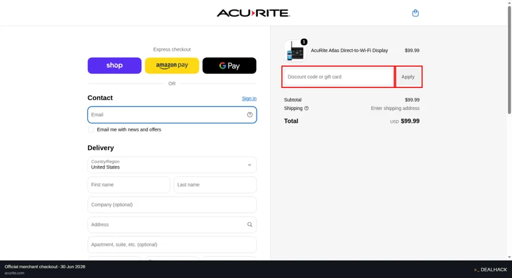Screen dimensions: 512x278
Task: Focus the Address field
Action: 172,225
